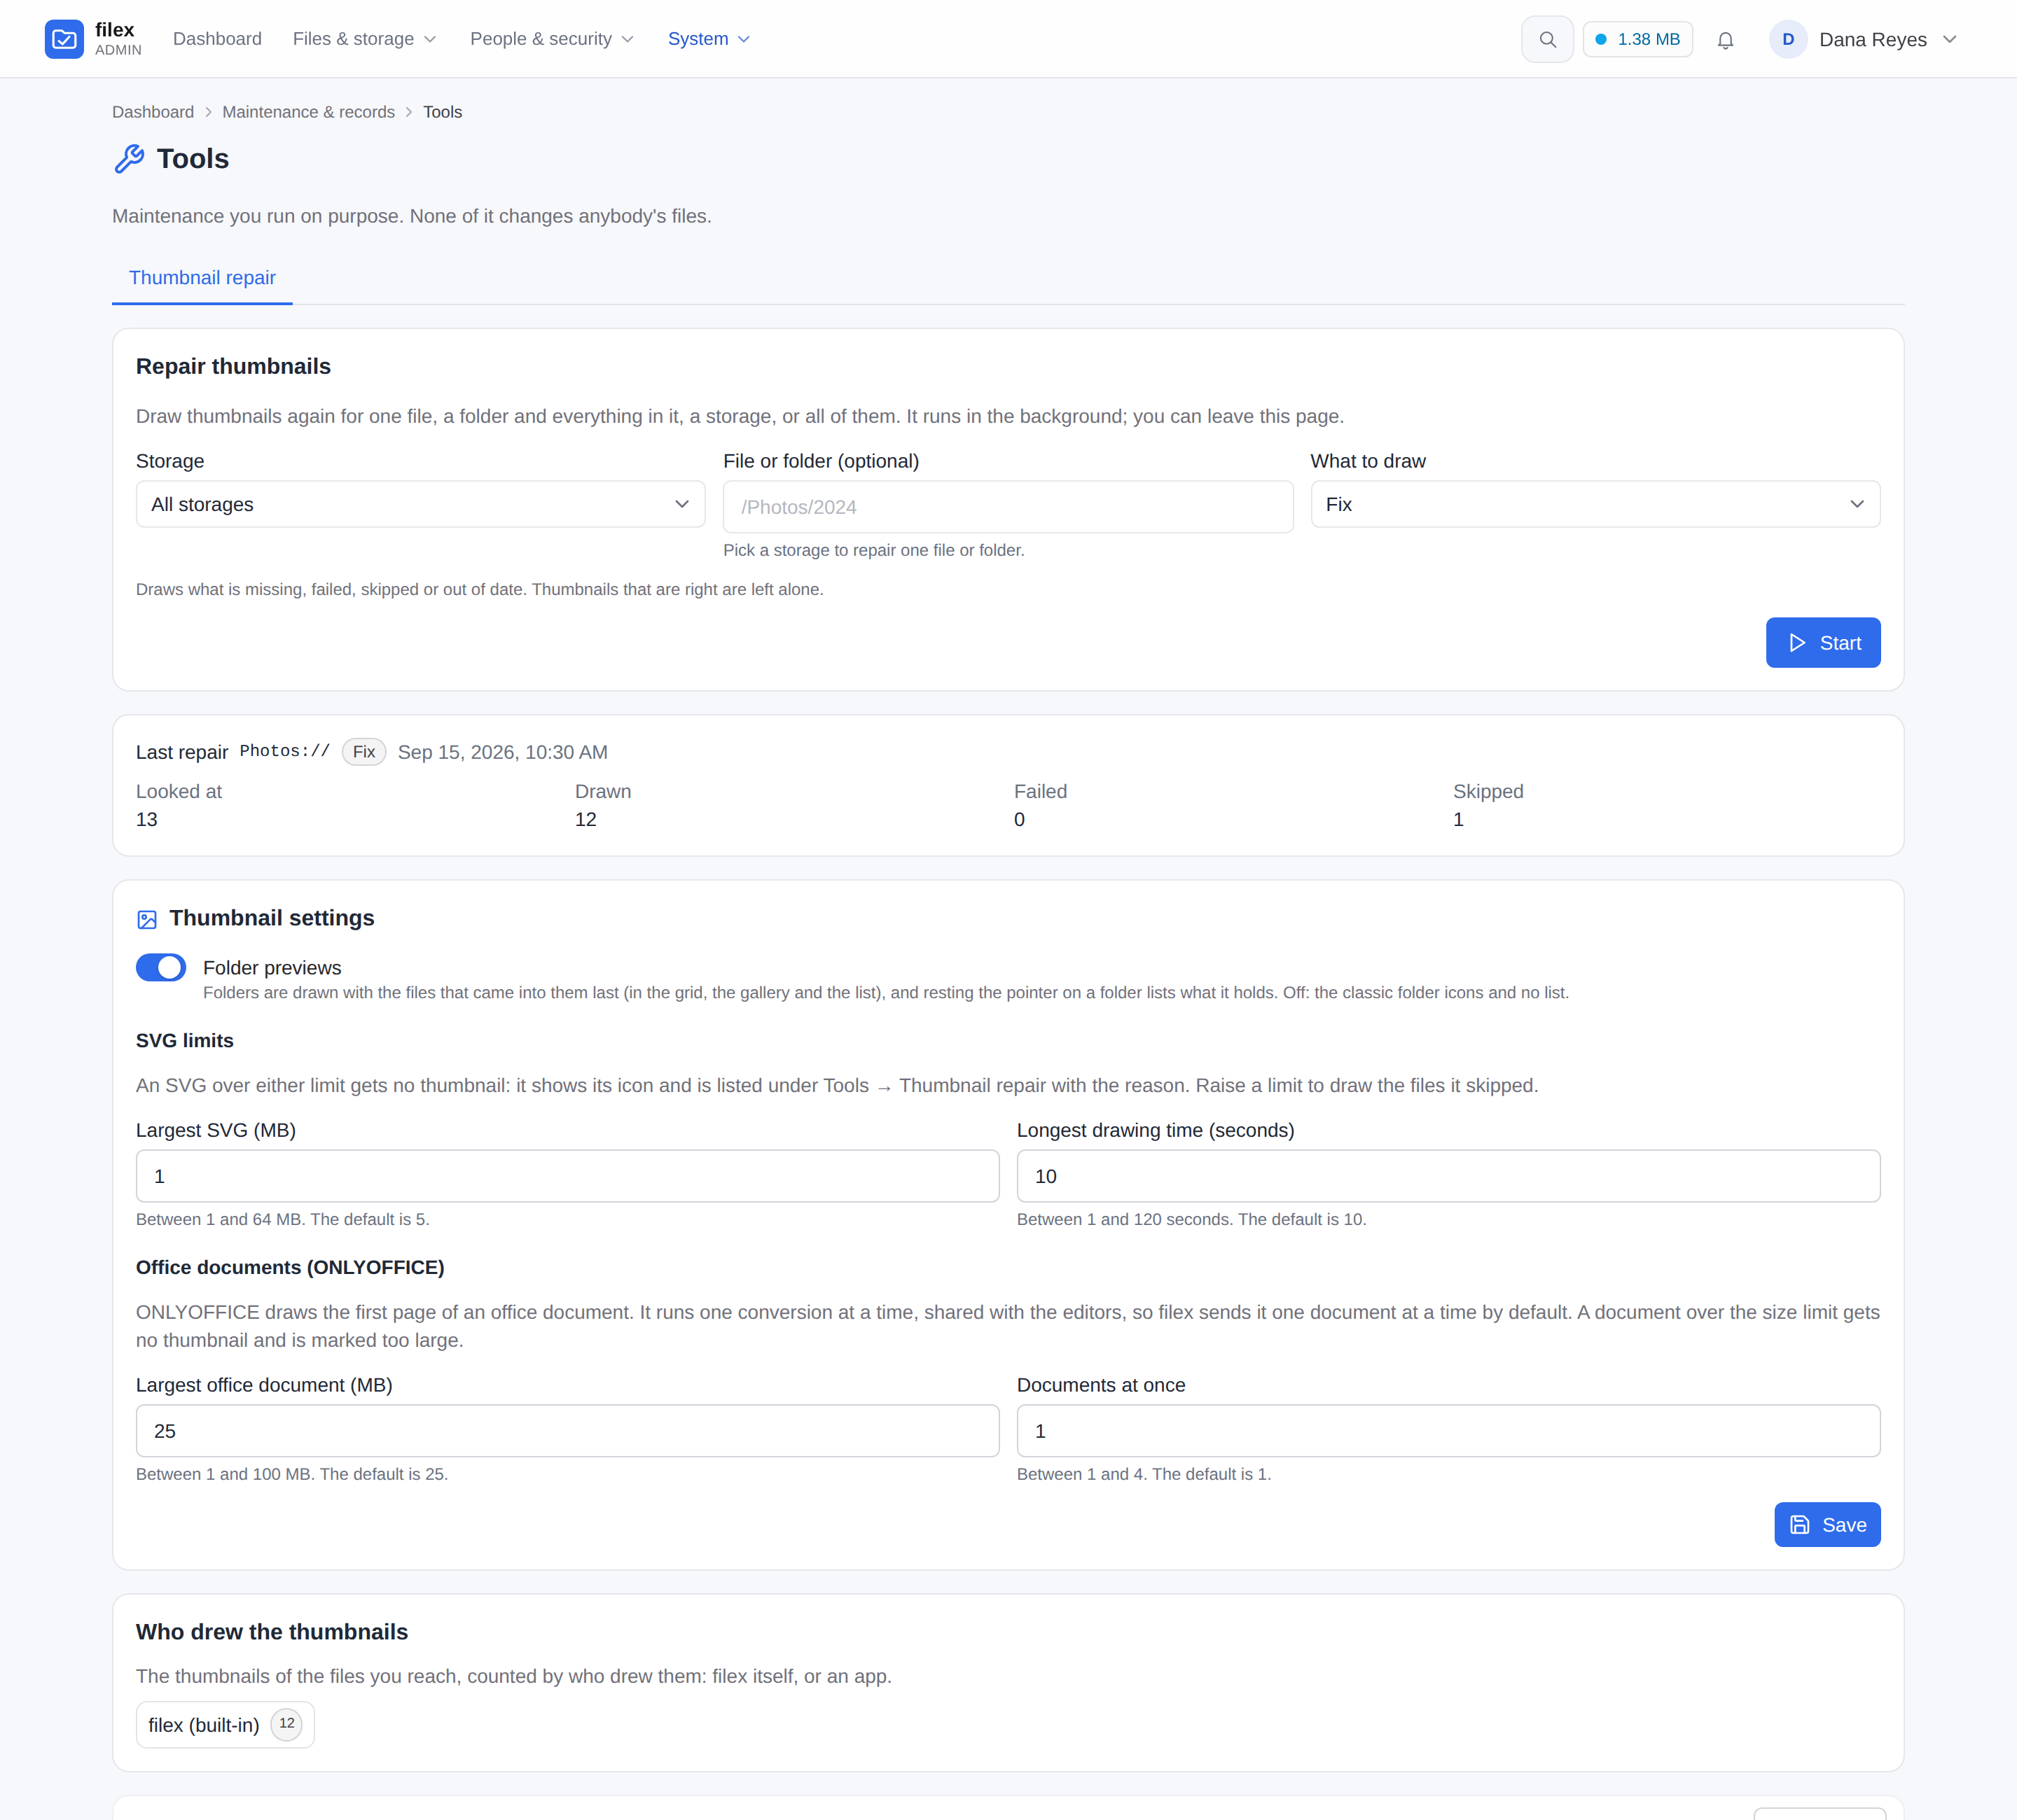The height and width of the screenshot is (1820, 2017).
Task: Click the Looked at value 13
Action: (146, 819)
